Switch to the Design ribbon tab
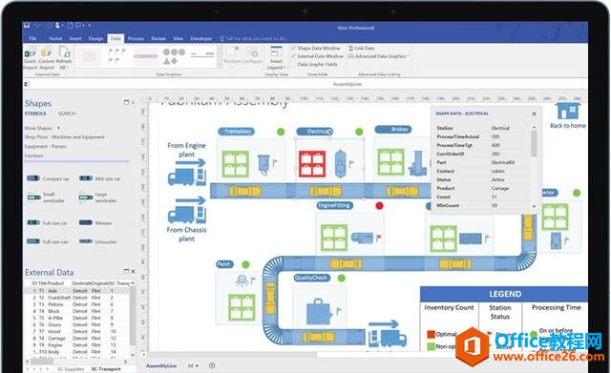This screenshot has width=611, height=373. click(95, 38)
